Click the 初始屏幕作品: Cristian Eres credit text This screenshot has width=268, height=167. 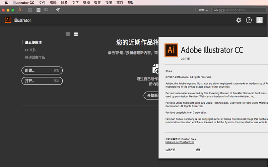pyautogui.click(x=181, y=139)
